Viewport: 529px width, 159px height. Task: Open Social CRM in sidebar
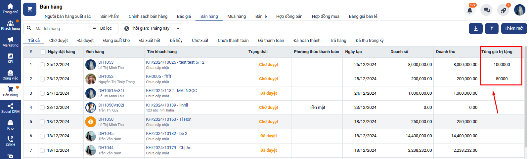(x=10, y=108)
